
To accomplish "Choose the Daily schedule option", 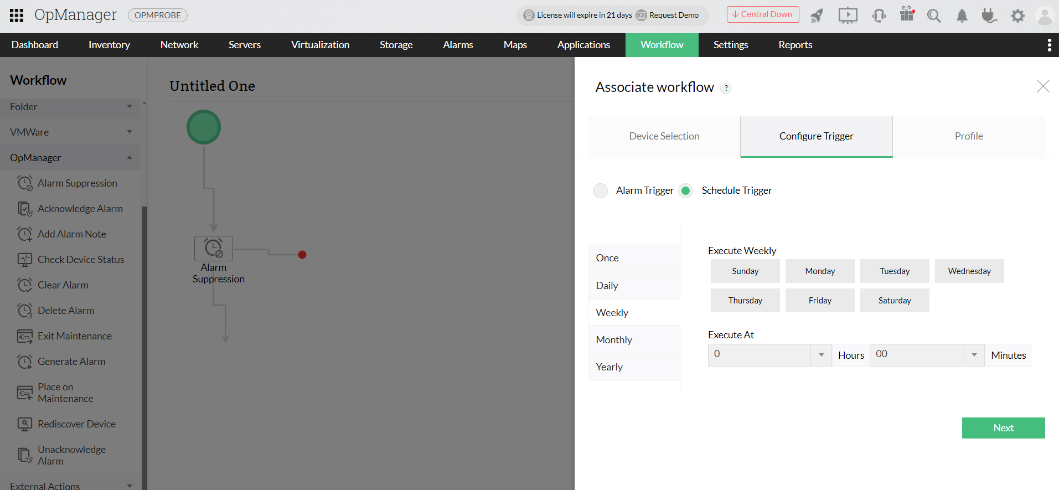I will point(634,286).
